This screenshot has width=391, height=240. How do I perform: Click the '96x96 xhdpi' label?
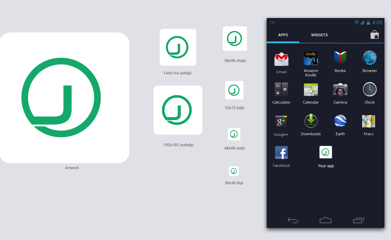click(x=235, y=61)
